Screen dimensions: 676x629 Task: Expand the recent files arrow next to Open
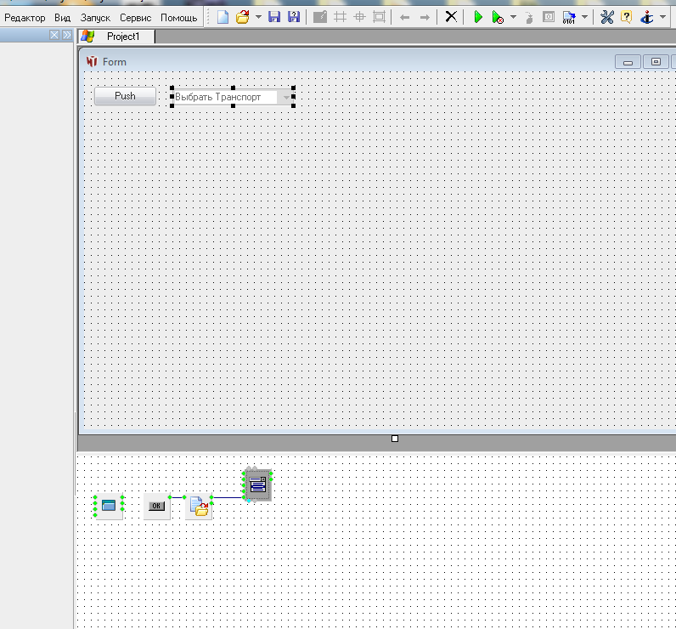point(258,17)
